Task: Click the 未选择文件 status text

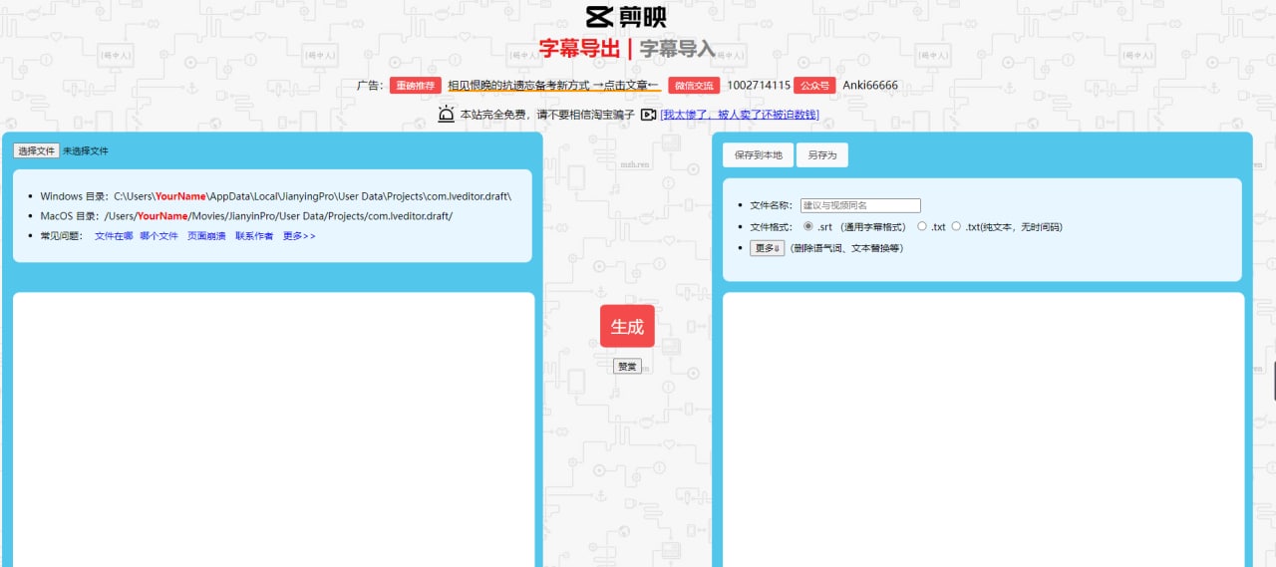Action: (x=86, y=151)
